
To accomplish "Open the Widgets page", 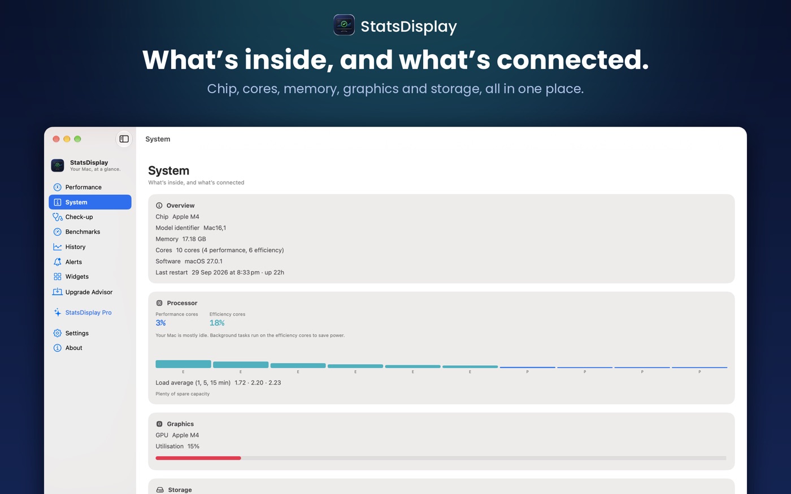I will 90,277.
